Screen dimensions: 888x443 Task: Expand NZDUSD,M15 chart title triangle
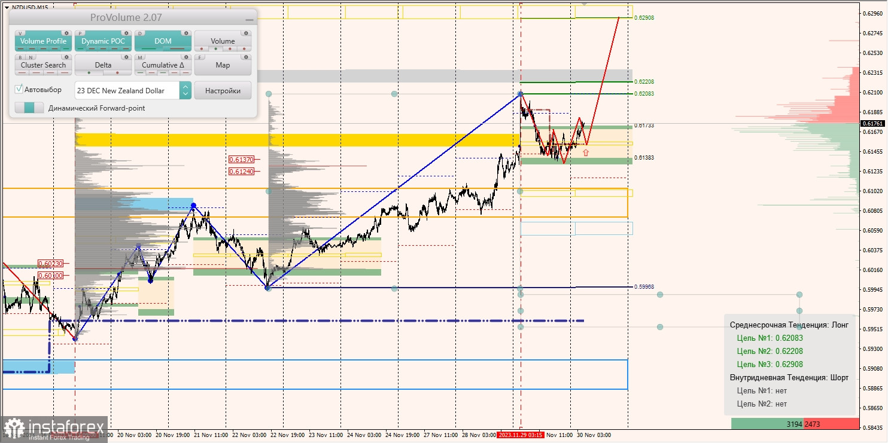click(x=7, y=7)
